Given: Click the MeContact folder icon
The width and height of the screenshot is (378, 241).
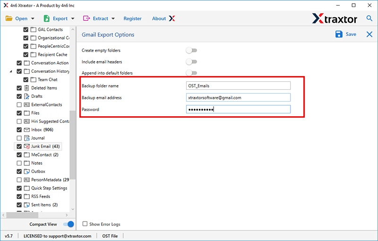Looking at the screenshot, I should pyautogui.click(x=27, y=155).
